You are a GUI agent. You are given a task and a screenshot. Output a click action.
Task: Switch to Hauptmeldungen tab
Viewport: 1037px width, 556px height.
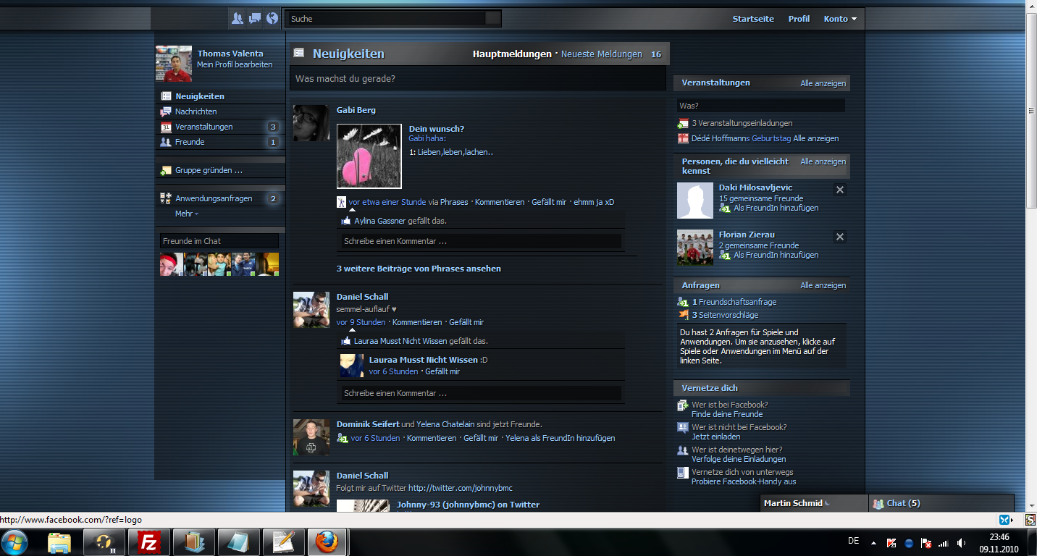pyautogui.click(x=512, y=54)
